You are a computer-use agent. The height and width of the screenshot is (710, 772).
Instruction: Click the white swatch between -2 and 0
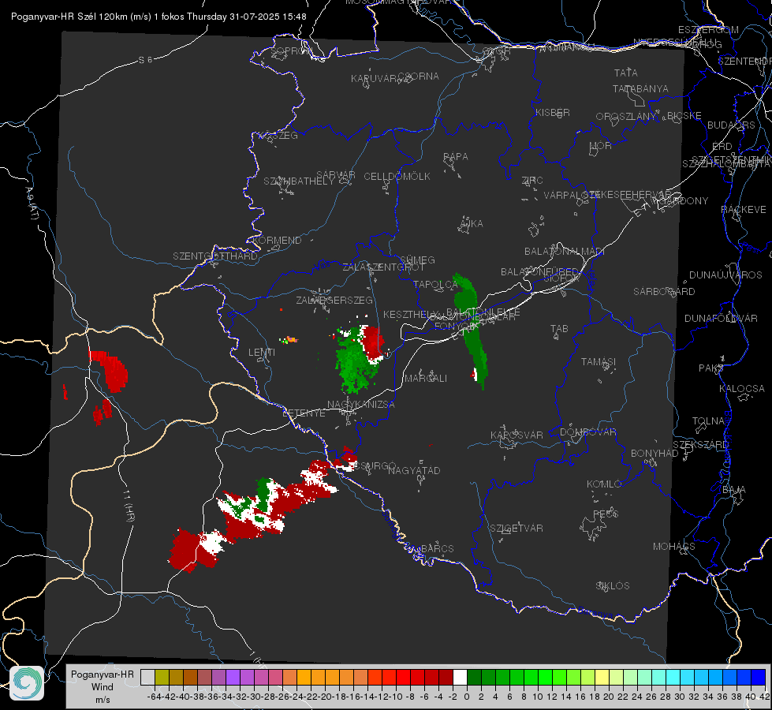click(x=460, y=678)
